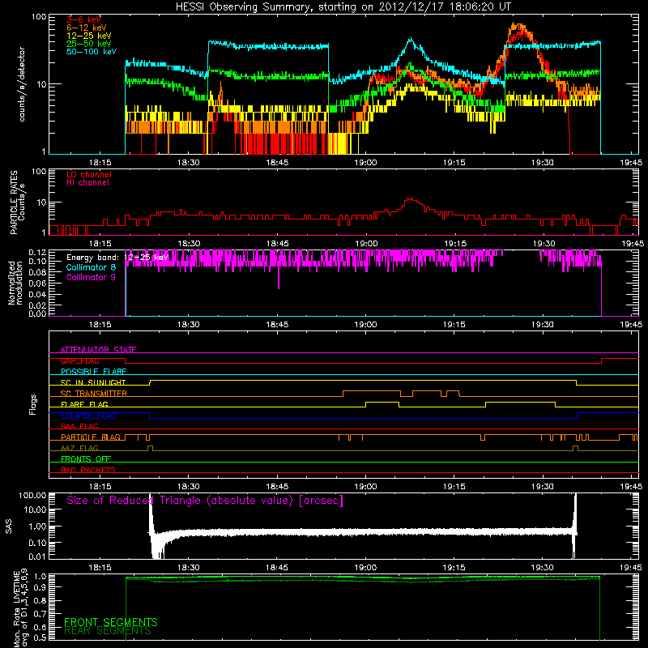
Task: Click the 12-25 keV yellow legend label
Action: [x=89, y=36]
